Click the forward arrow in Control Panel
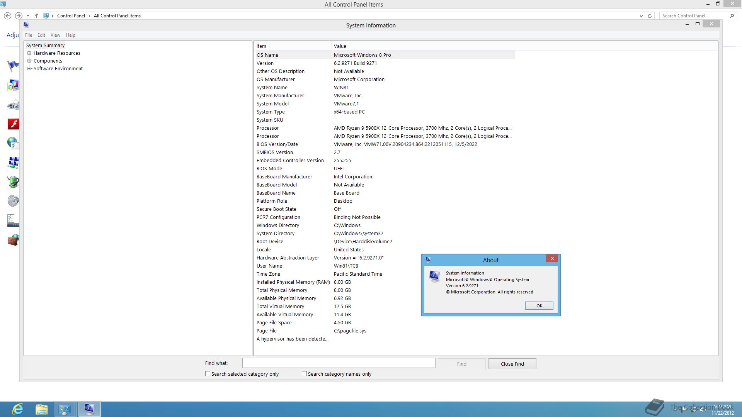This screenshot has width=742, height=417. tap(19, 16)
